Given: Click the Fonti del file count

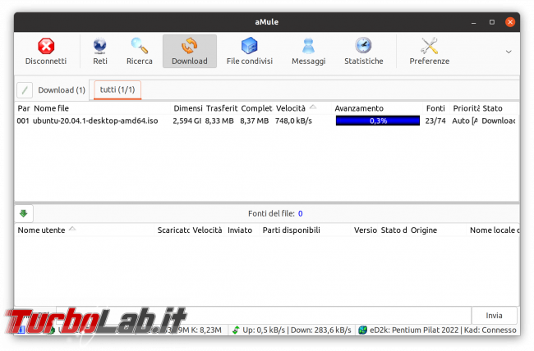Looking at the screenshot, I should coord(301,213).
